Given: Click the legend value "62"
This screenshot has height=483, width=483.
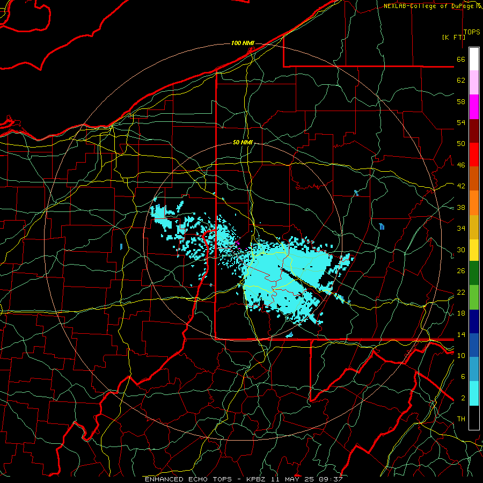Looking at the screenshot, I should pos(461,80).
